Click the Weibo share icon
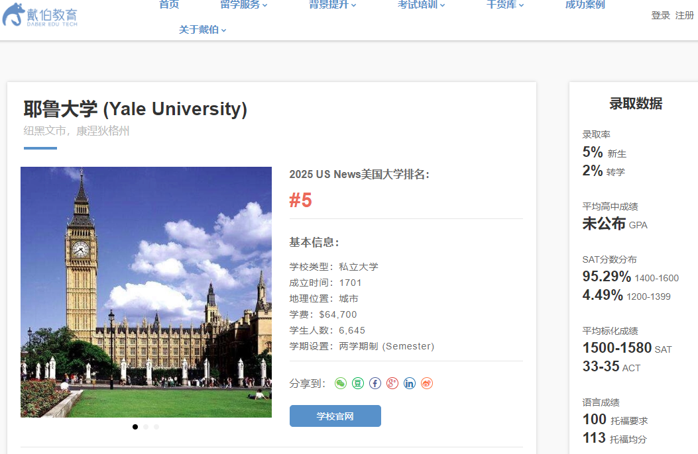Screen dimensions: 698x454 426,383
